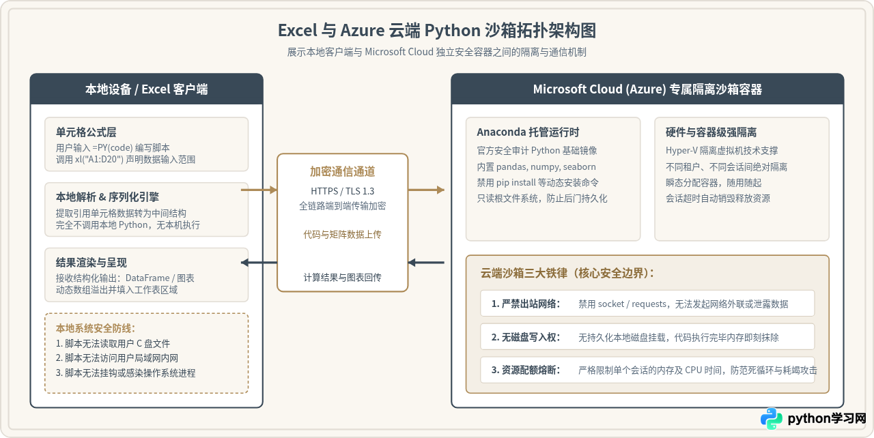The width and height of the screenshot is (874, 438).
Task: Click the text "提取引用单元格数据转为中间结构"
Action: (121, 213)
